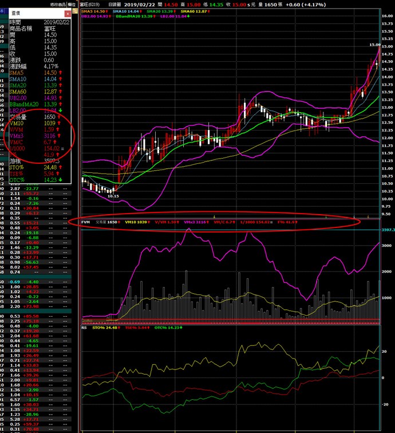
Task: Click the FVM volume panel label
Action: click(x=85, y=221)
